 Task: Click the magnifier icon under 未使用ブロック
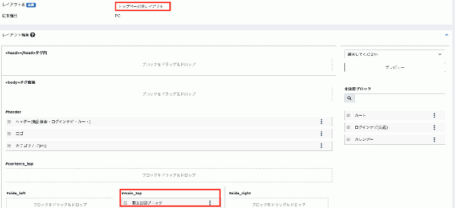point(350,99)
